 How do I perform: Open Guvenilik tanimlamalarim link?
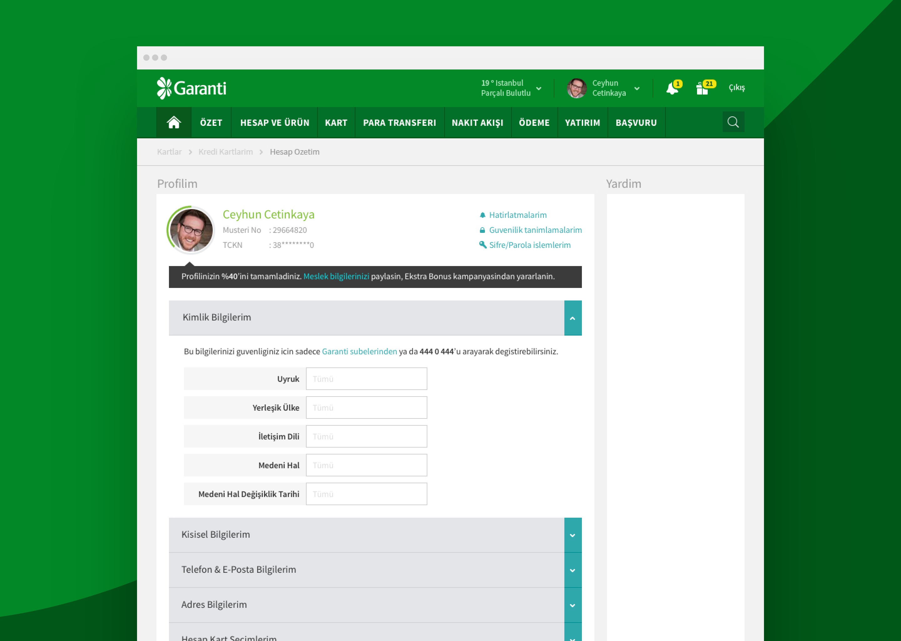(535, 230)
